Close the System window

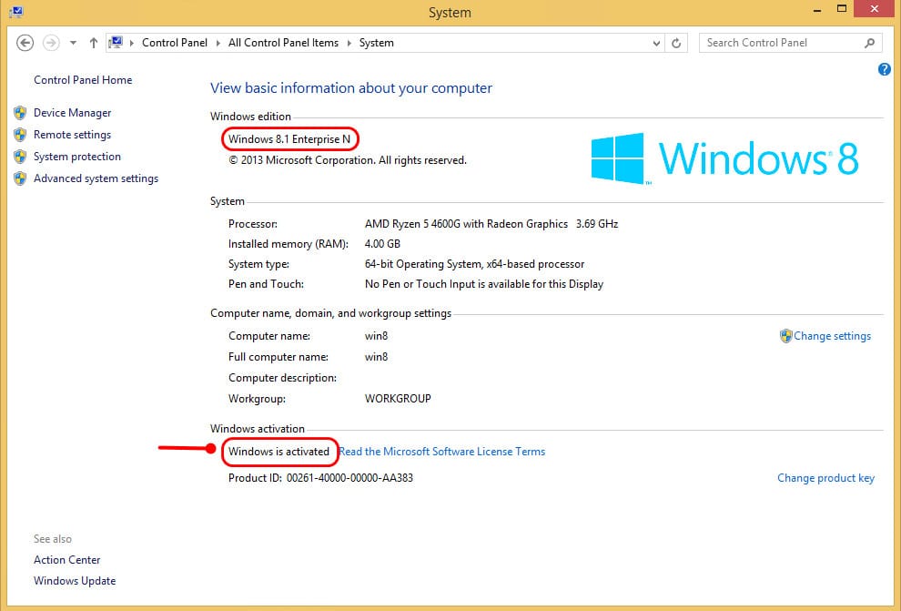tap(875, 9)
